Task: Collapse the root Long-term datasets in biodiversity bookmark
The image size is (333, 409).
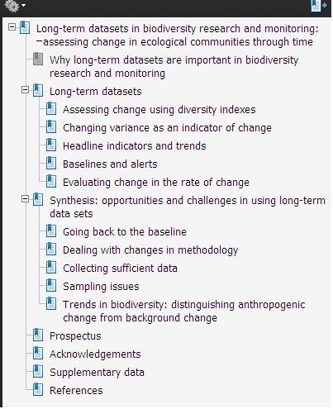Action: coord(12,27)
